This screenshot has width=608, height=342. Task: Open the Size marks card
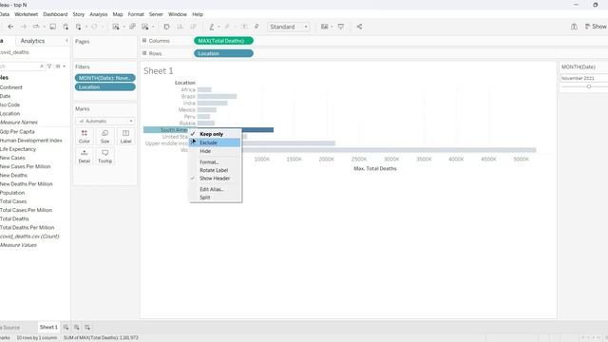(x=104, y=137)
